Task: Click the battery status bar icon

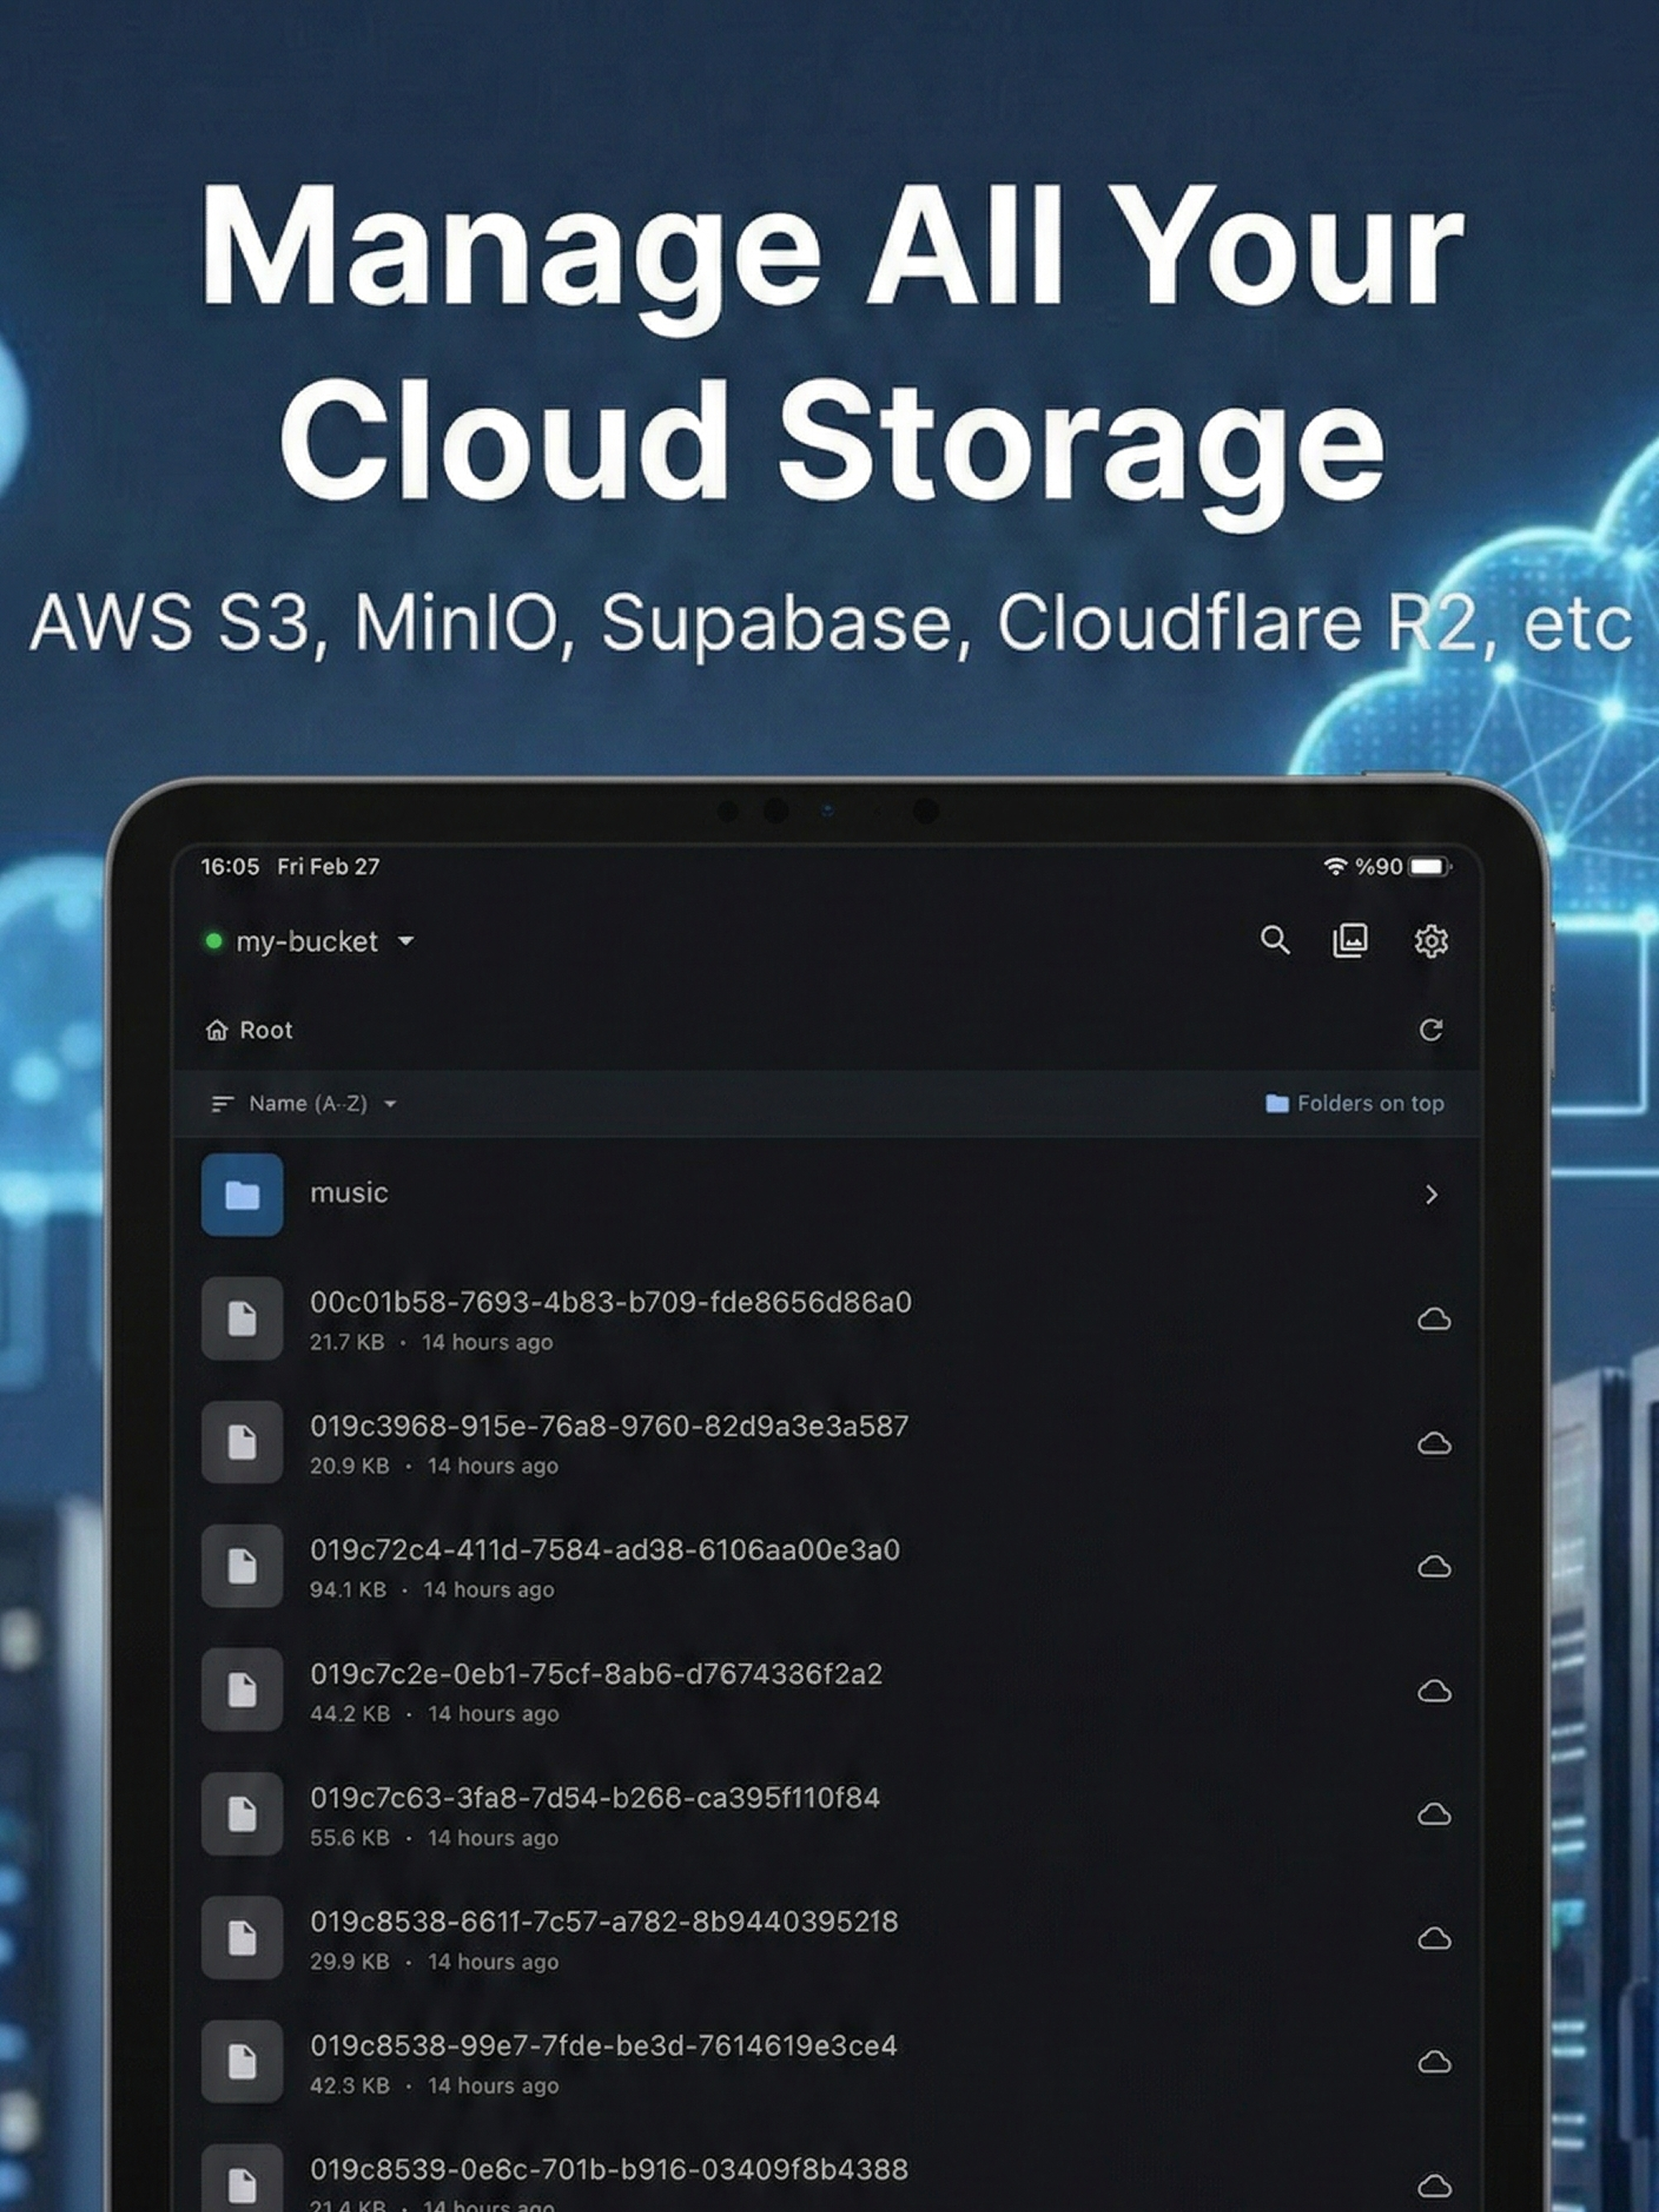Action: point(1430,867)
